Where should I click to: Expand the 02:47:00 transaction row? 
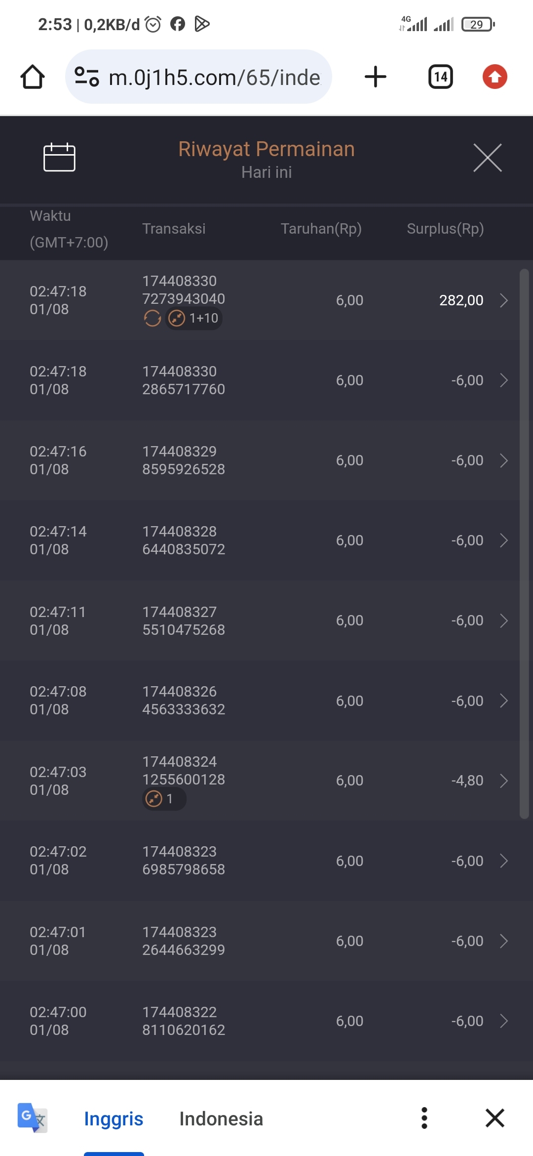pyautogui.click(x=503, y=1021)
